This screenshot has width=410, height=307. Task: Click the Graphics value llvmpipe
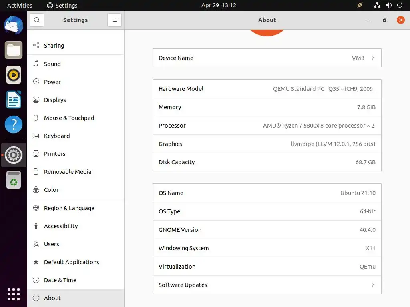333,144
